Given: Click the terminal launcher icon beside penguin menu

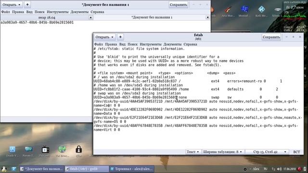Looking at the screenshot, I should coord(14,169).
